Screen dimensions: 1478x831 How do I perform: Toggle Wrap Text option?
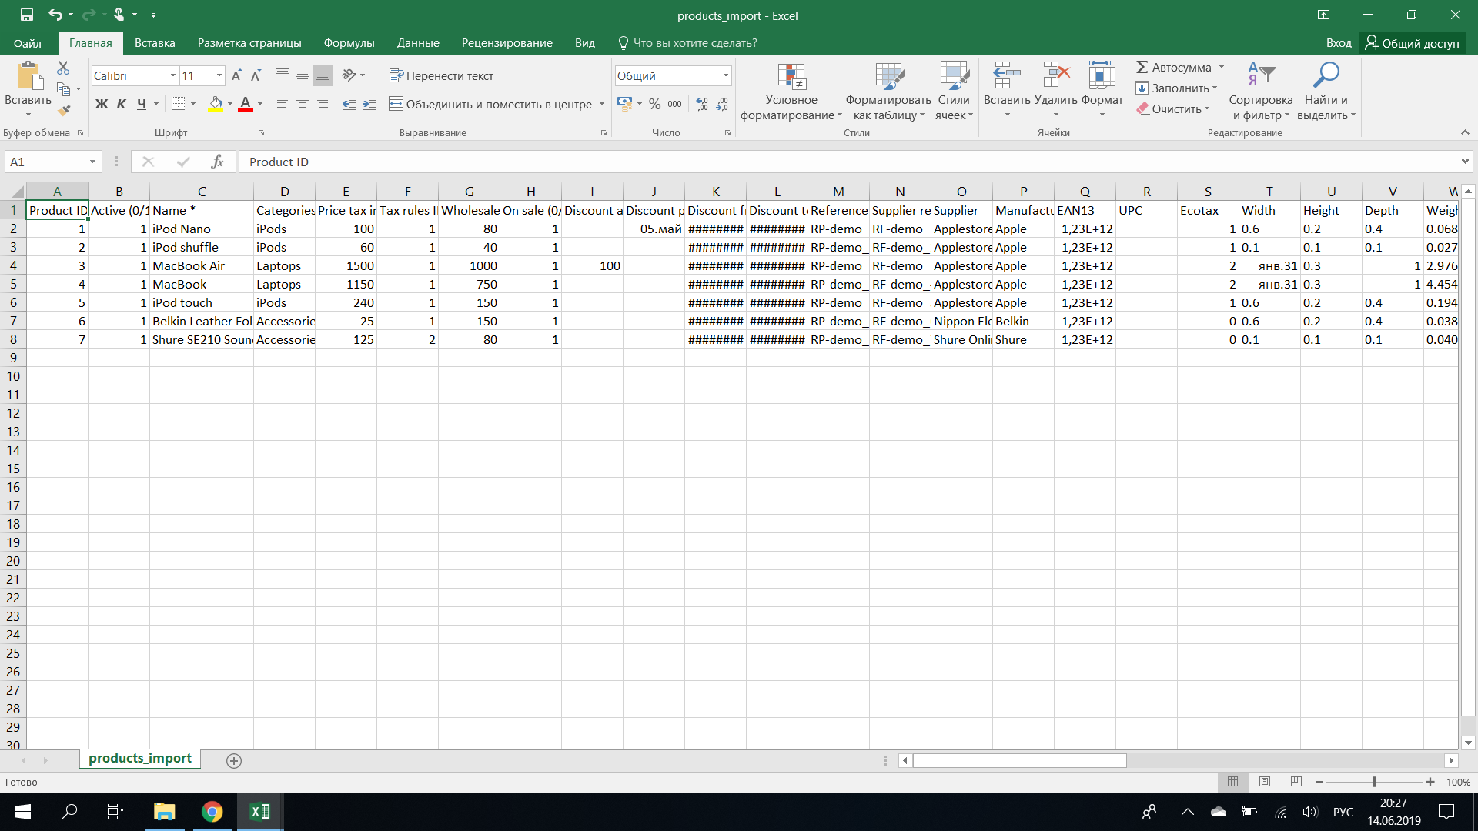point(441,75)
